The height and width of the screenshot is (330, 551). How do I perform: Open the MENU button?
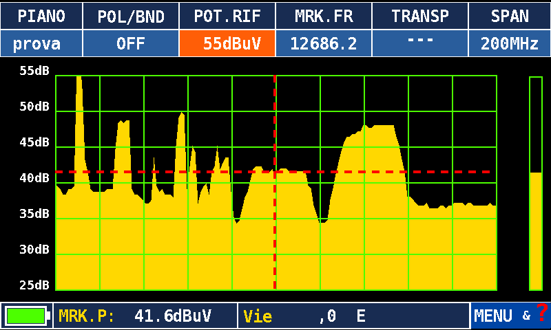pos(492,316)
